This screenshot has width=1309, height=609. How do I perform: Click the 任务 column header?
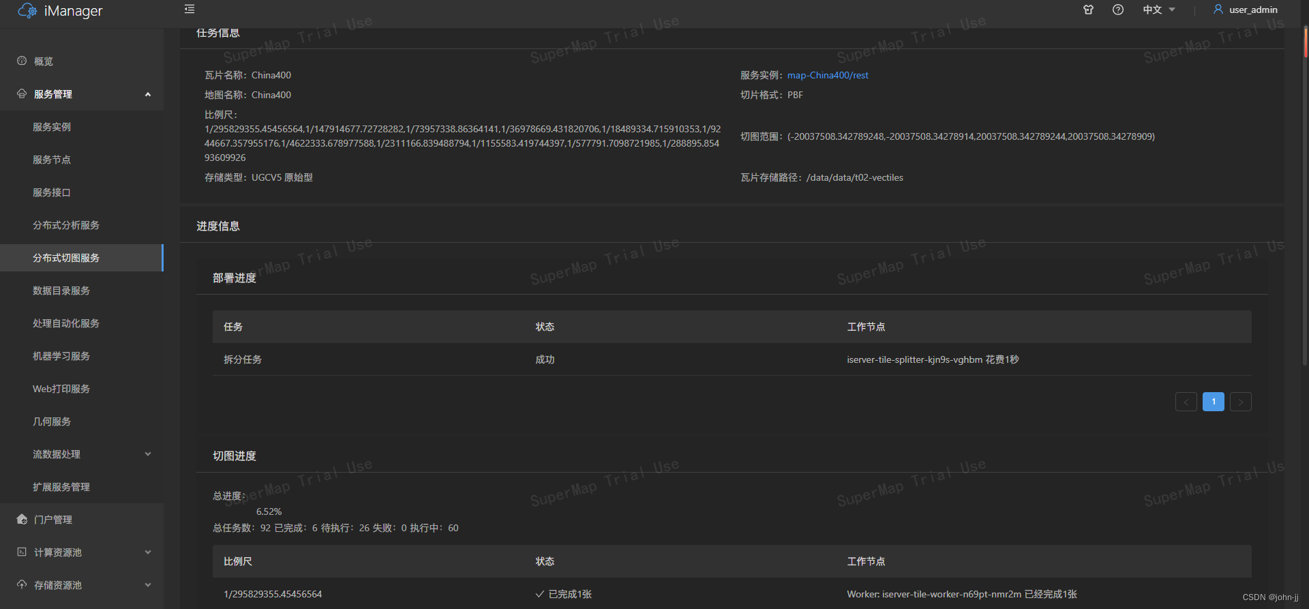pyautogui.click(x=233, y=327)
